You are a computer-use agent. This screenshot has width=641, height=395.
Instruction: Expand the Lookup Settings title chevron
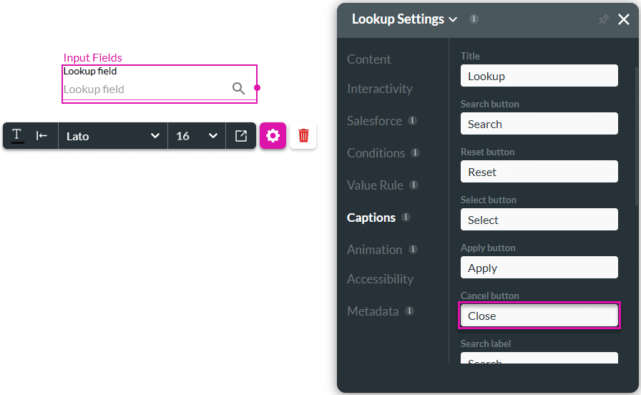[x=453, y=20]
